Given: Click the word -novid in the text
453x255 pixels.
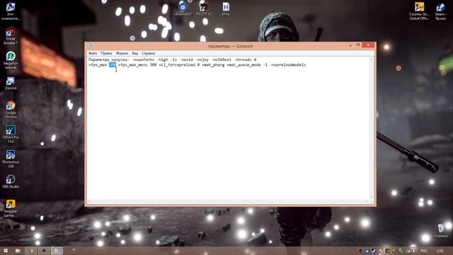Looking at the screenshot, I should pos(185,59).
